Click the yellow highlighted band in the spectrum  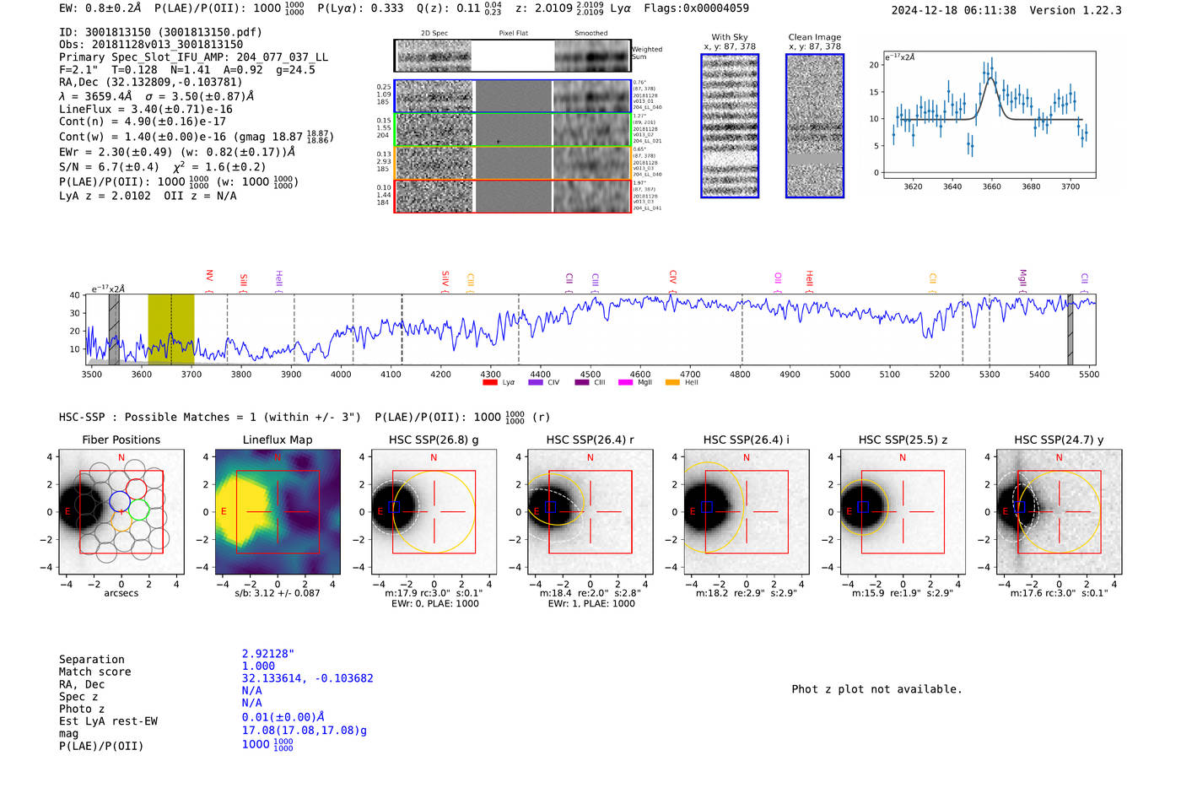(x=171, y=329)
